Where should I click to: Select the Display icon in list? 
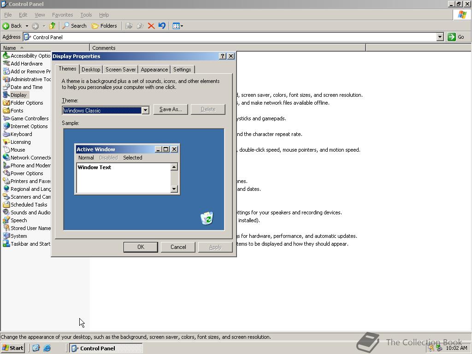[6, 95]
